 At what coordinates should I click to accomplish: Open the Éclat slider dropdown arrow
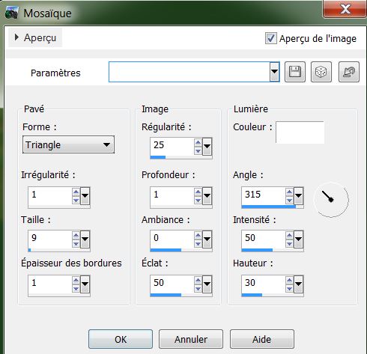point(207,284)
